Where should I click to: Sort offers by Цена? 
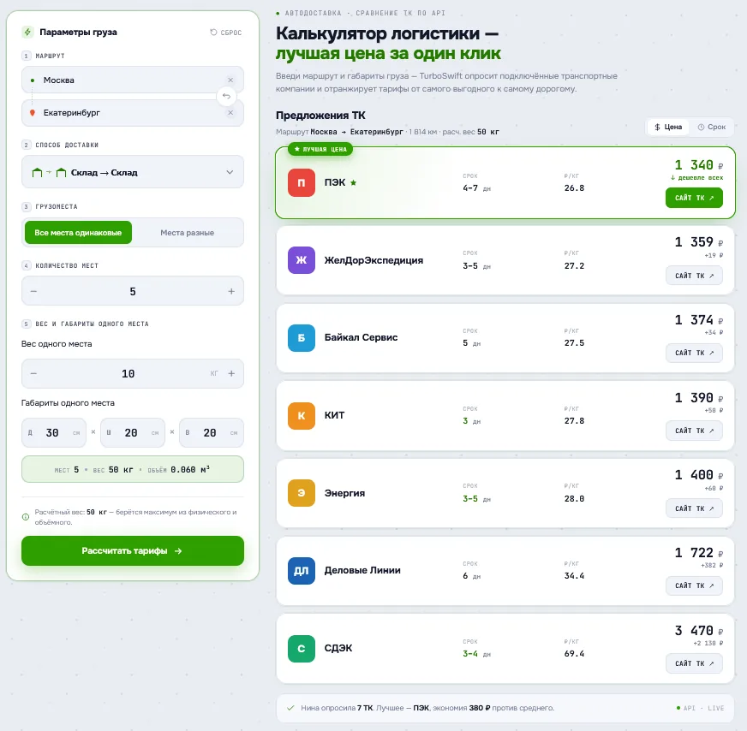[x=668, y=127]
